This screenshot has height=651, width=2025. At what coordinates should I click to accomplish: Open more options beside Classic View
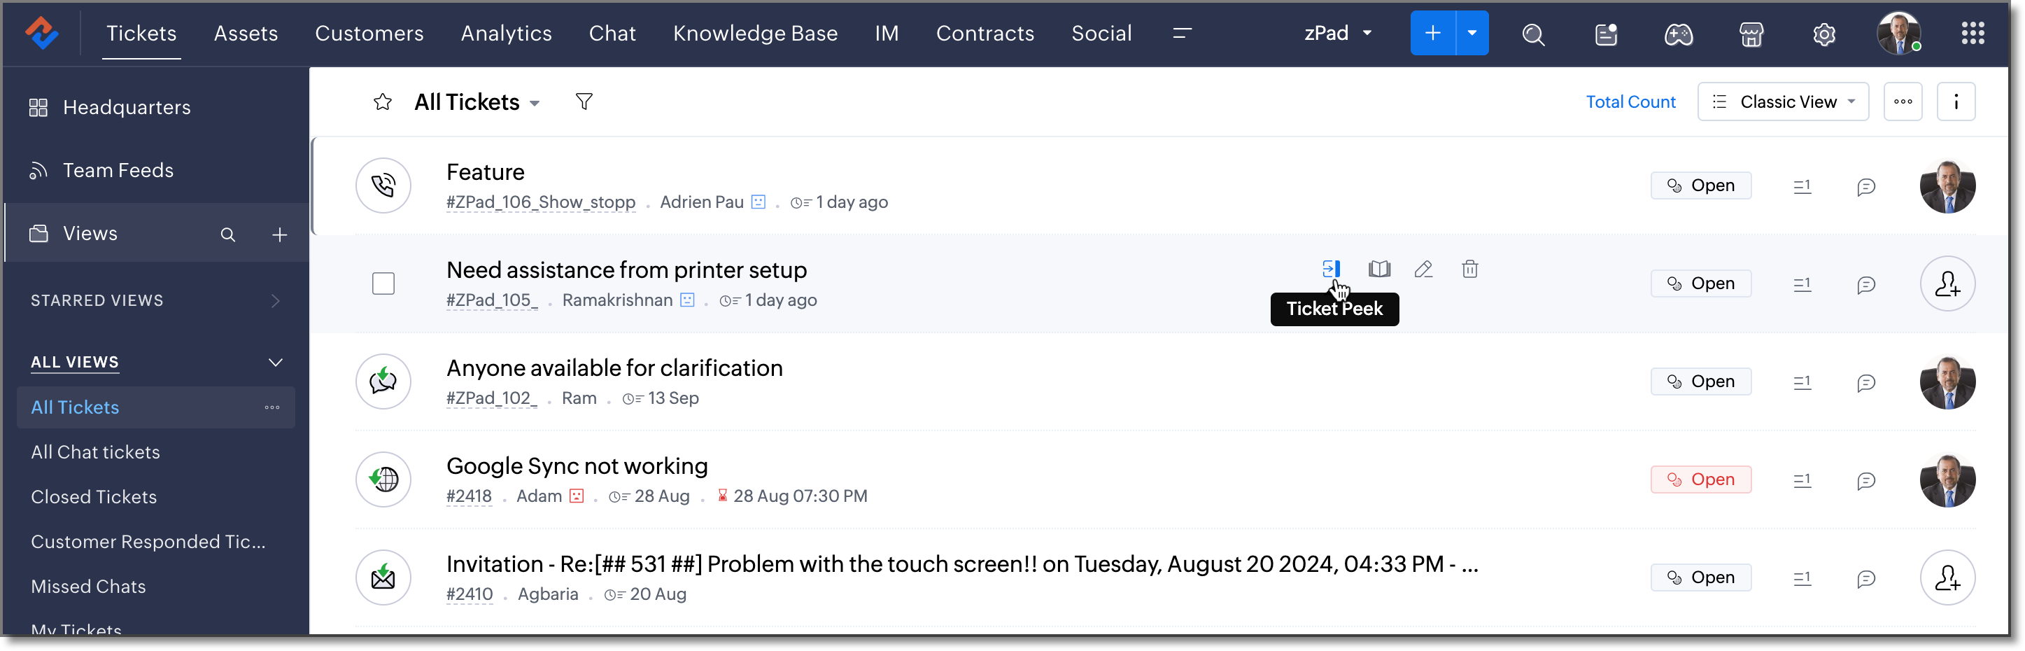pyautogui.click(x=1903, y=101)
